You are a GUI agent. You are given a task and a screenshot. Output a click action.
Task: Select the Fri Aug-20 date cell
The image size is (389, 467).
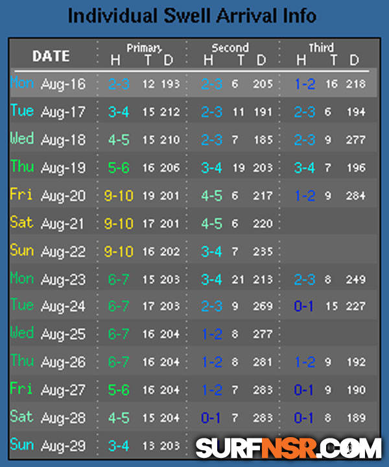click(x=48, y=195)
